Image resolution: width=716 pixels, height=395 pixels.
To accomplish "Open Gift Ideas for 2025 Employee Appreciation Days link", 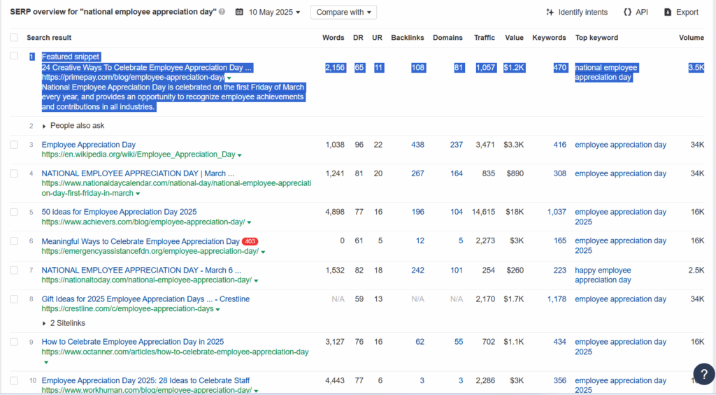I will (145, 299).
